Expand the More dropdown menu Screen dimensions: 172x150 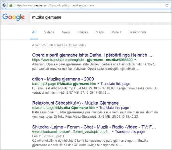point(116,32)
